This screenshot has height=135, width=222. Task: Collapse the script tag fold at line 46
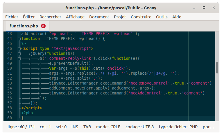point(19,49)
